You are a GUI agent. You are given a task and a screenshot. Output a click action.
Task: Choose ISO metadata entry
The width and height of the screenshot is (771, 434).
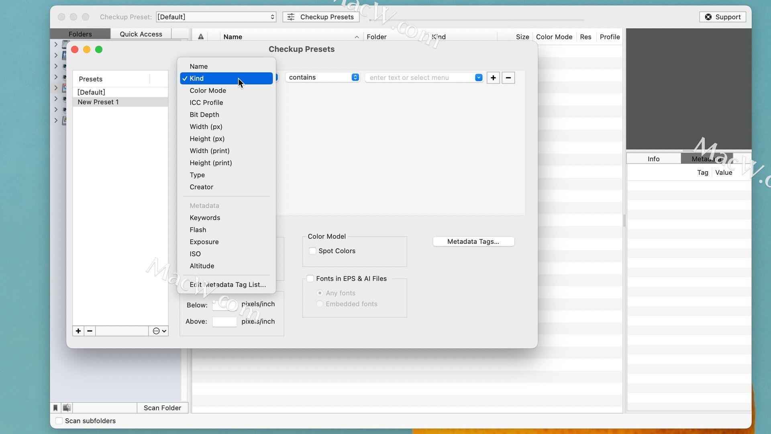pyautogui.click(x=226, y=254)
